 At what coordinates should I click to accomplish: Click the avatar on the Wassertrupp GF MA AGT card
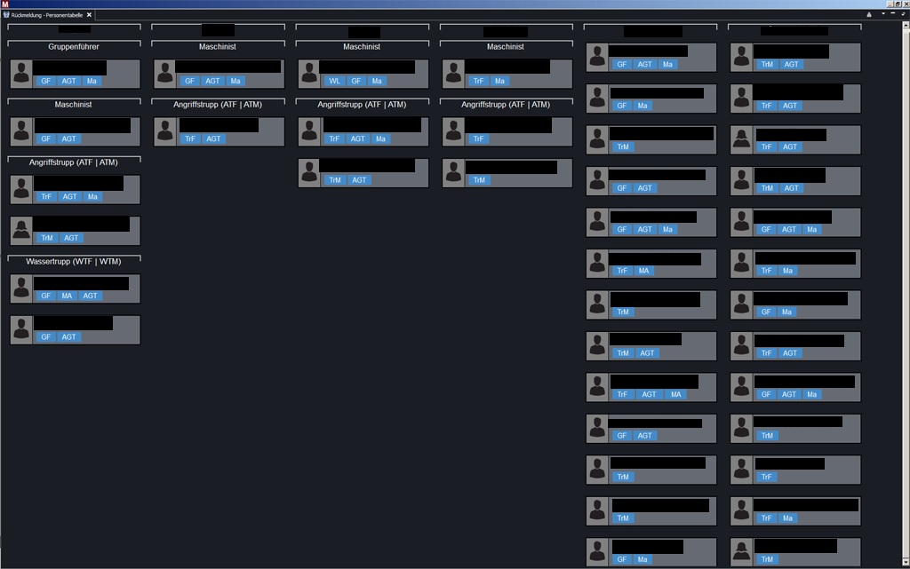21,288
